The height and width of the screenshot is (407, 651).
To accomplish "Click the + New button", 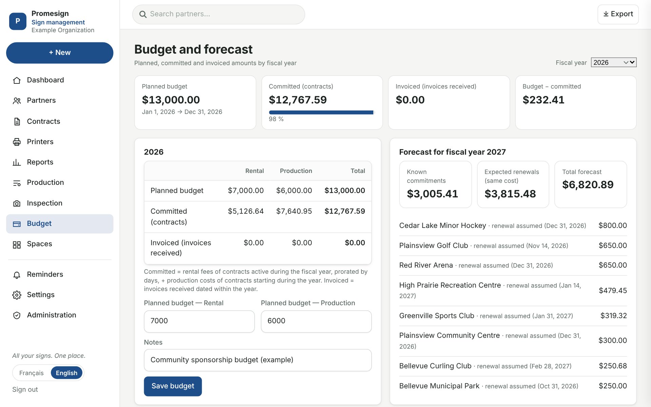I will [60, 53].
